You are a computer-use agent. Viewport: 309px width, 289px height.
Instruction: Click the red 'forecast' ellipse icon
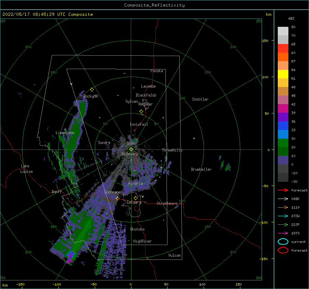283,250
